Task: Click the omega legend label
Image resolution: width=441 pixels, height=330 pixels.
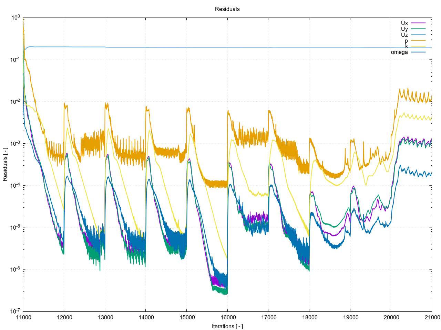Action: coord(399,52)
